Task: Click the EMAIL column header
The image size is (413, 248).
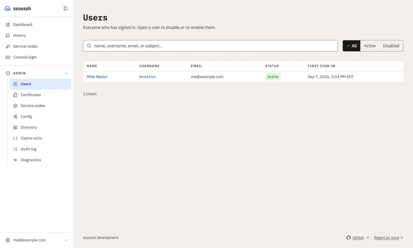Action: [197, 66]
